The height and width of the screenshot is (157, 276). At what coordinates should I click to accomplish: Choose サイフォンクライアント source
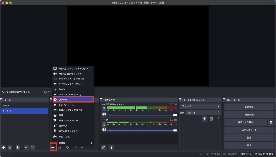pos(73,84)
